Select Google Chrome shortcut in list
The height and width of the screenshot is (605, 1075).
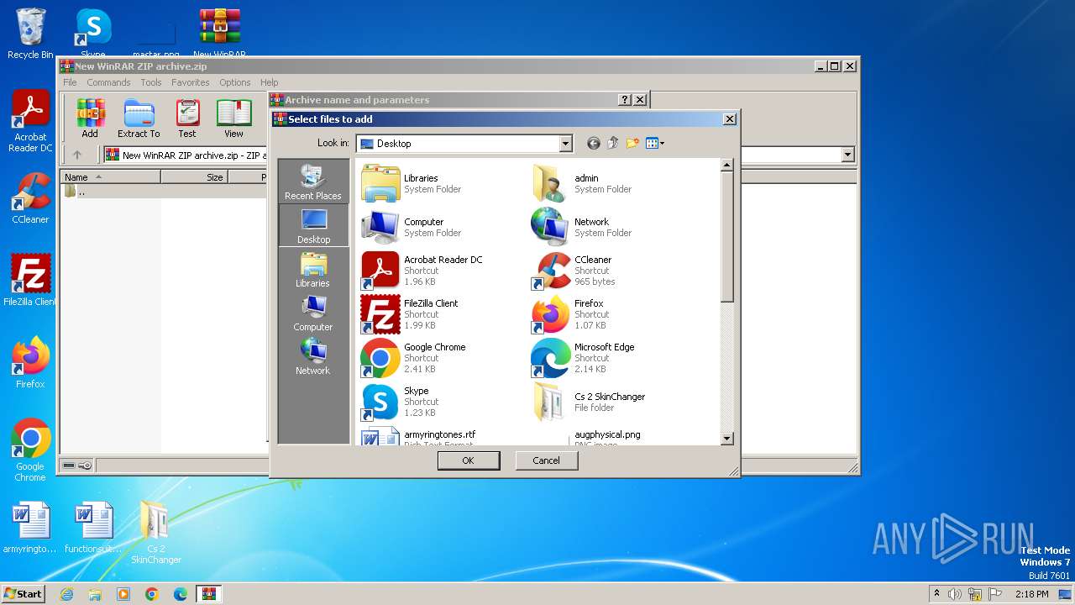click(414, 358)
